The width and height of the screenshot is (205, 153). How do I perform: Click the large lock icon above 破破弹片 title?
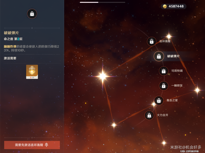pyautogui.click(x=32, y=14)
